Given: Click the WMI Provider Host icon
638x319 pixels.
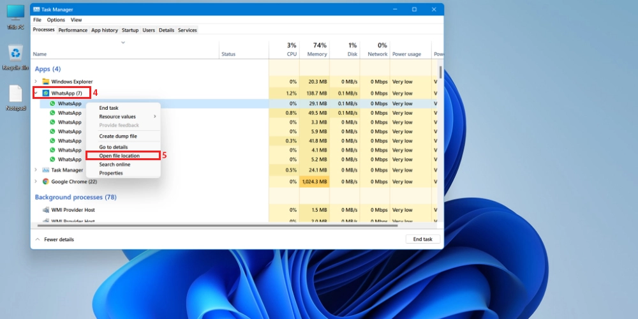Looking at the screenshot, I should point(45,210).
